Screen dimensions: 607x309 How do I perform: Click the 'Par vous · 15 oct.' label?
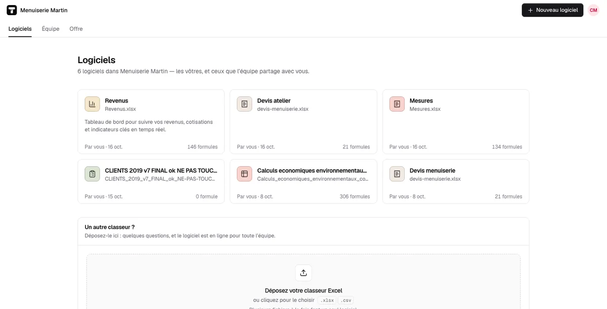tap(104, 196)
